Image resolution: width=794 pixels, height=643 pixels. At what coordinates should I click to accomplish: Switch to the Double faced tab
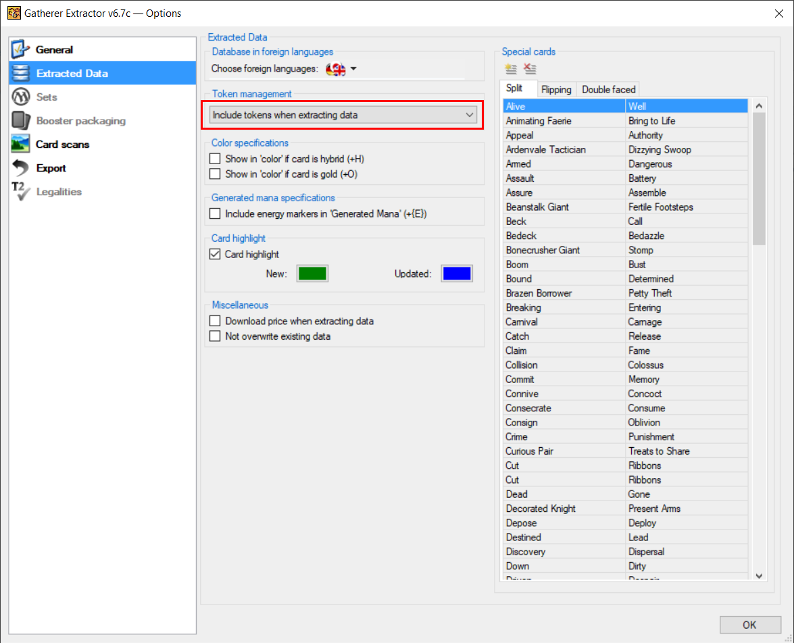(608, 89)
